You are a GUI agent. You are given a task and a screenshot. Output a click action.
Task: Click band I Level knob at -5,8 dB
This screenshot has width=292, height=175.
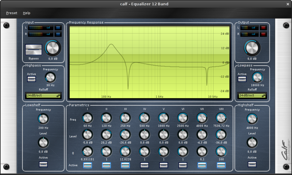pos(87,135)
